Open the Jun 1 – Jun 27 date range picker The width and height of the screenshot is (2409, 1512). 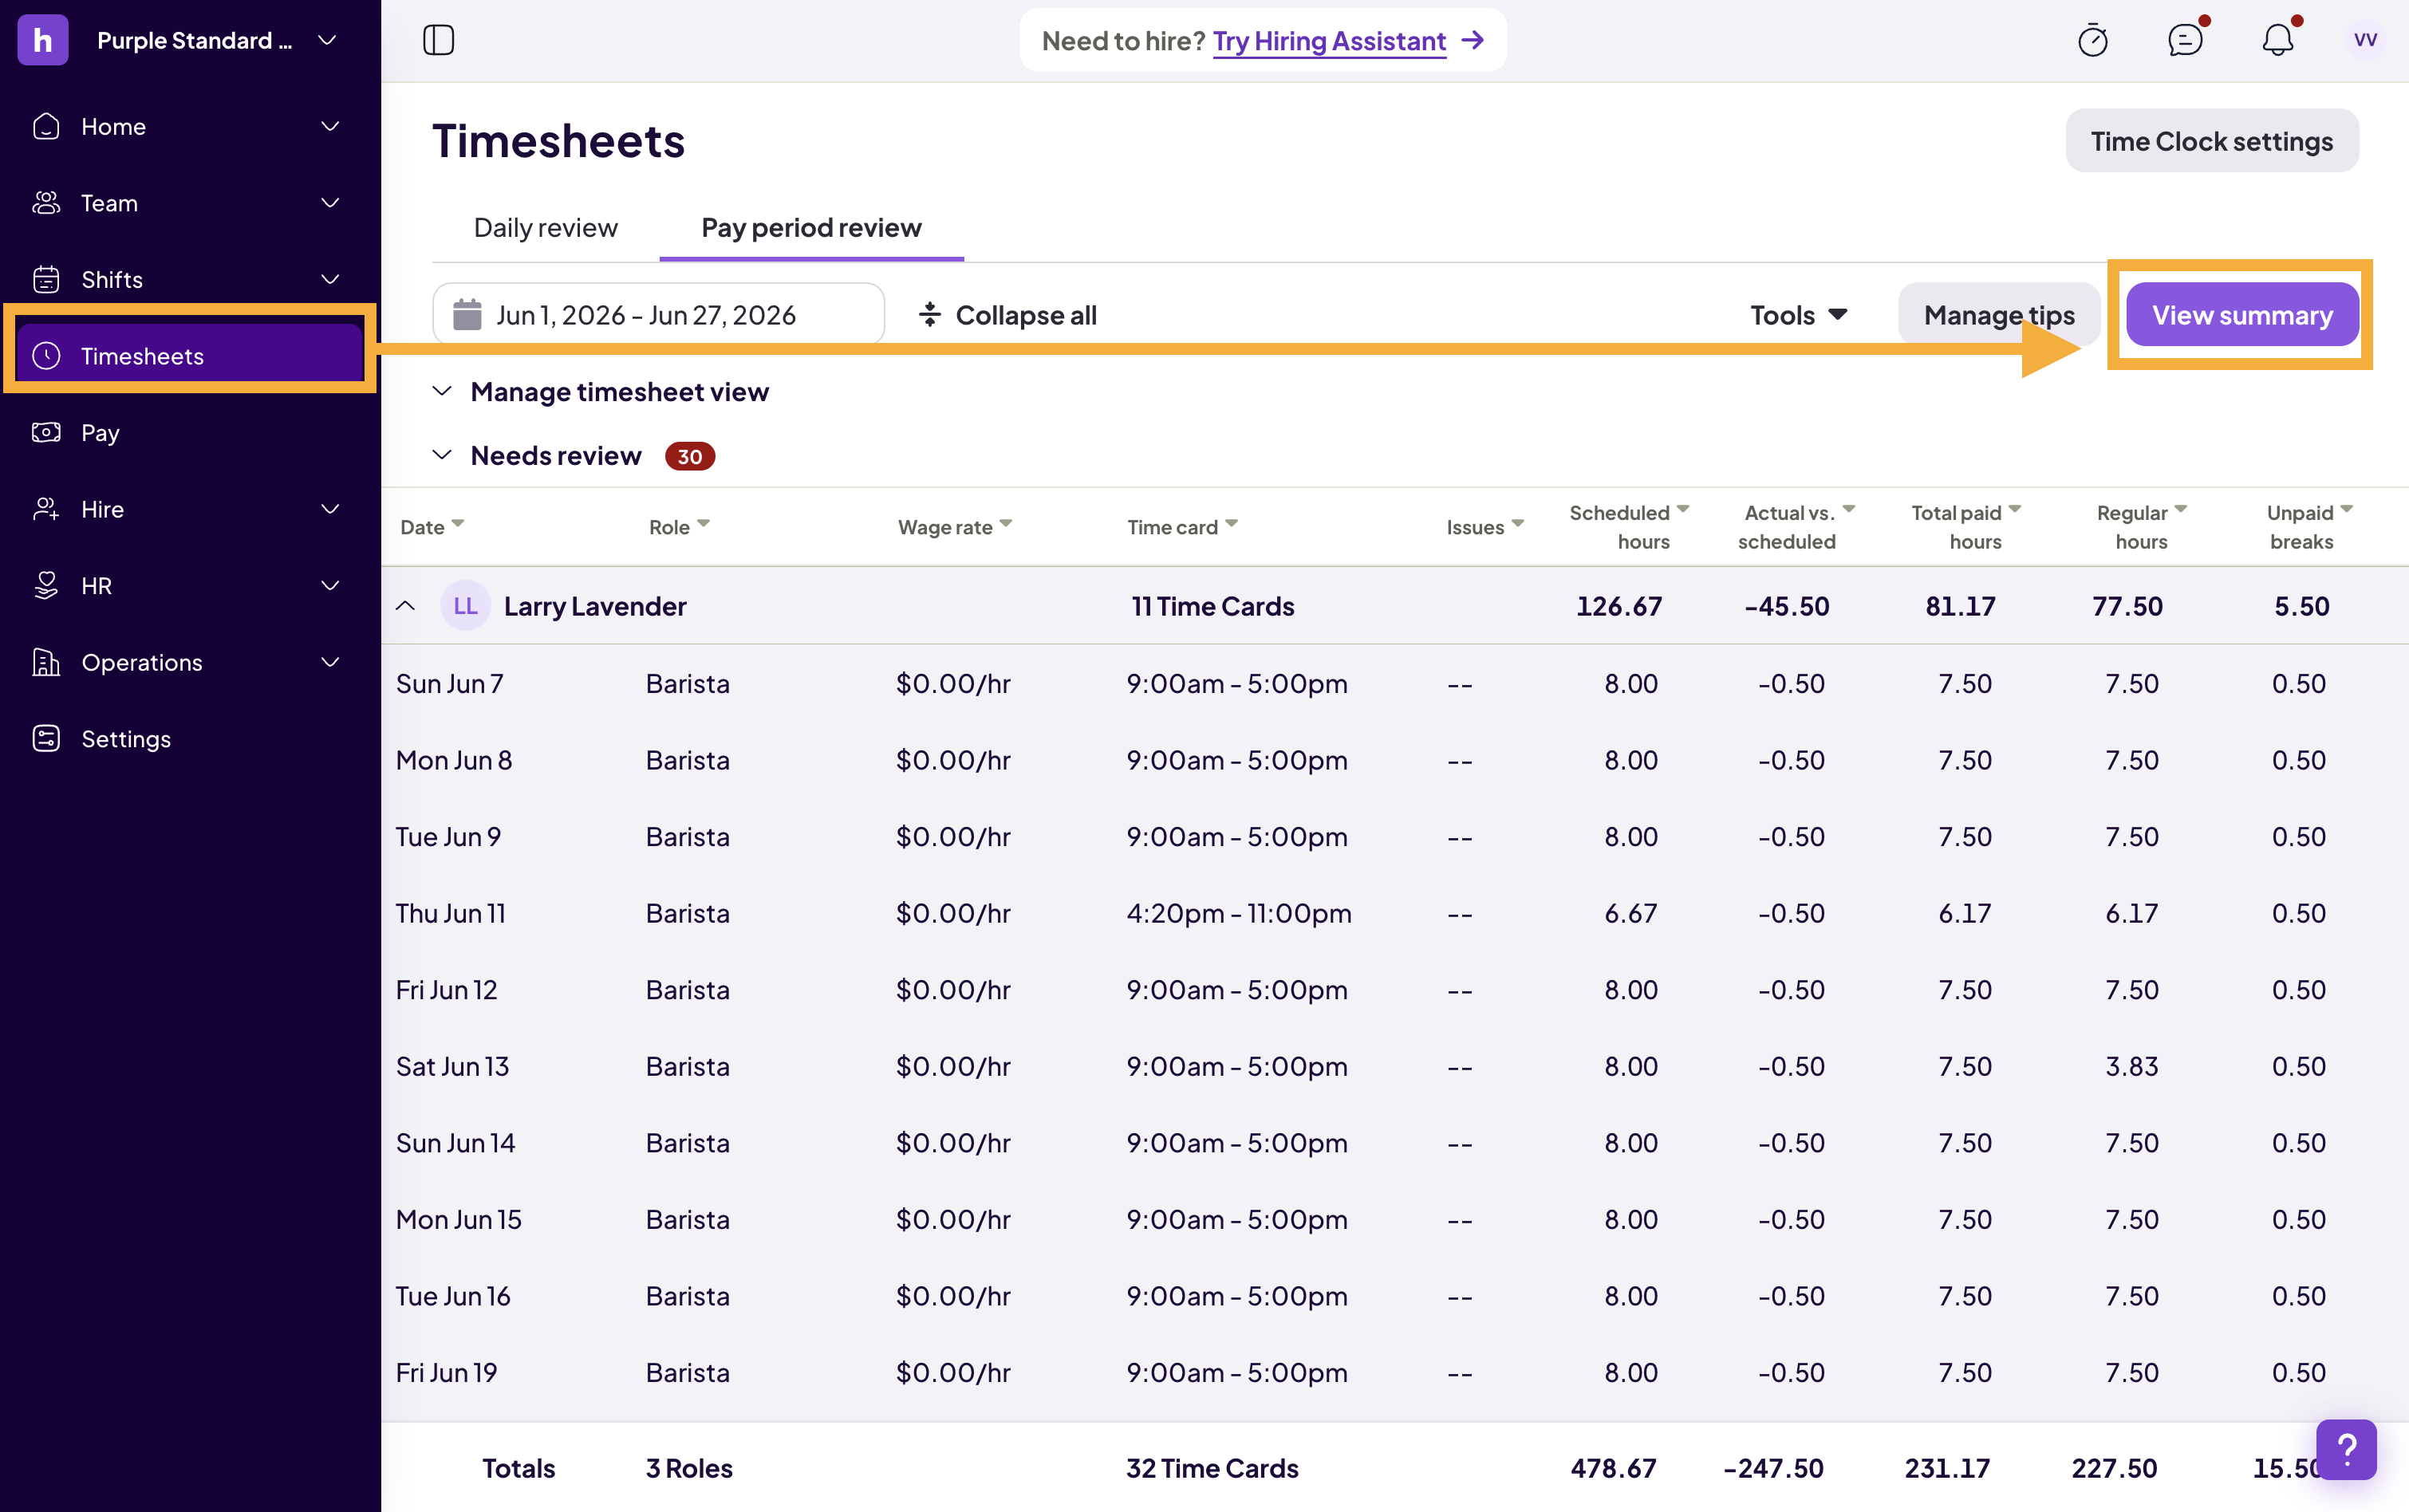click(x=658, y=314)
